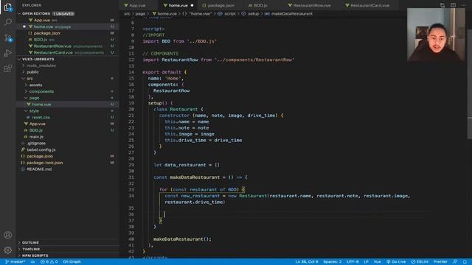Open the Search view icon
Image resolution: width=472 pixels, height=265 pixels.
(8, 22)
